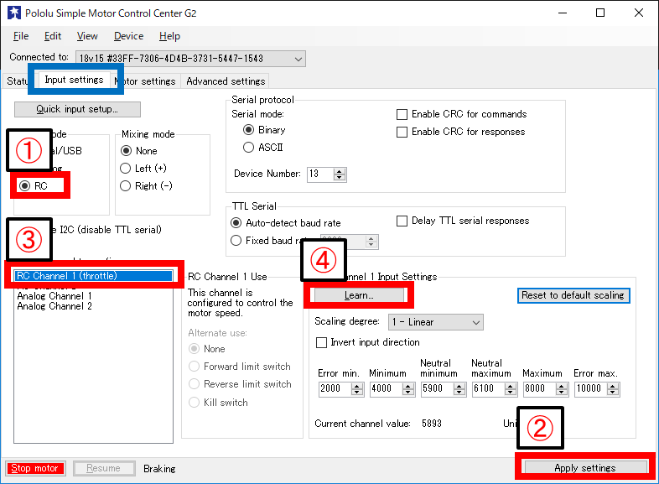
Task: Toggle Invert input direction checkbox
Action: point(368,342)
